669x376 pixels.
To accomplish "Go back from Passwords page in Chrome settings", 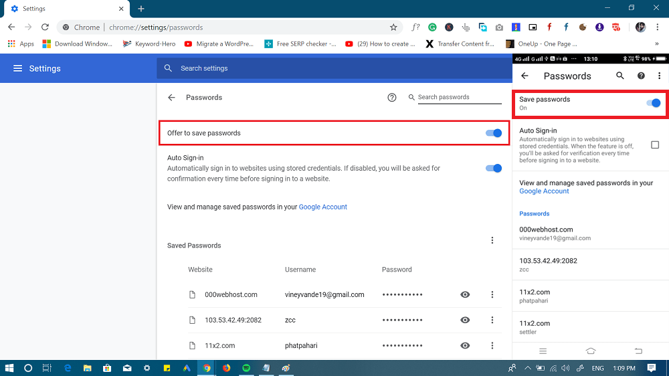I will coord(171,98).
